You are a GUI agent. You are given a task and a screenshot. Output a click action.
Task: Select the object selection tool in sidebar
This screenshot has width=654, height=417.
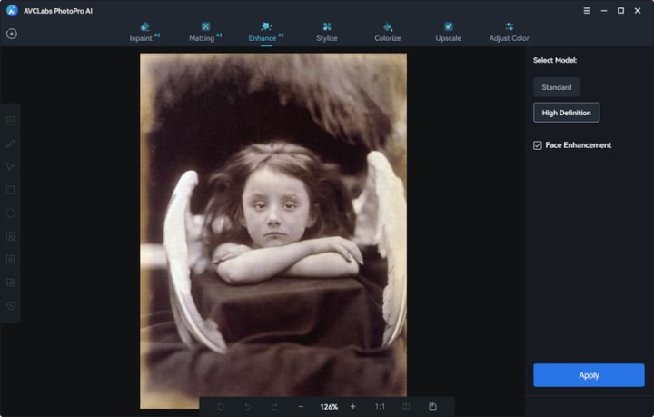(x=10, y=259)
